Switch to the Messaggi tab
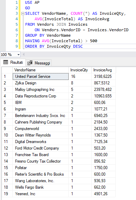The height and width of the screenshot is (200, 136). [38, 63]
